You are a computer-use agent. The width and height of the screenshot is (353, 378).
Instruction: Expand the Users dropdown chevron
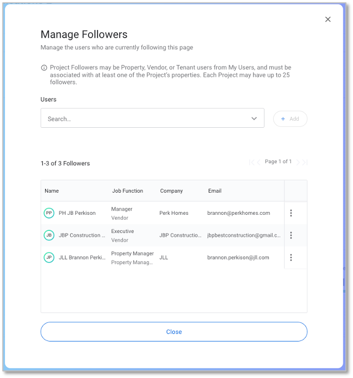pos(254,119)
